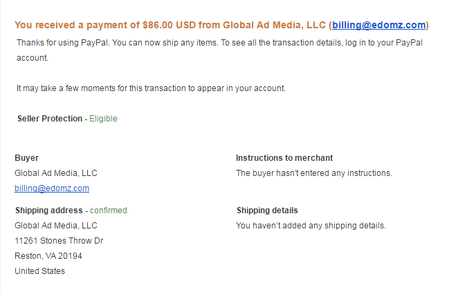Open the billing@edomz.com link under Buyer

click(x=52, y=188)
